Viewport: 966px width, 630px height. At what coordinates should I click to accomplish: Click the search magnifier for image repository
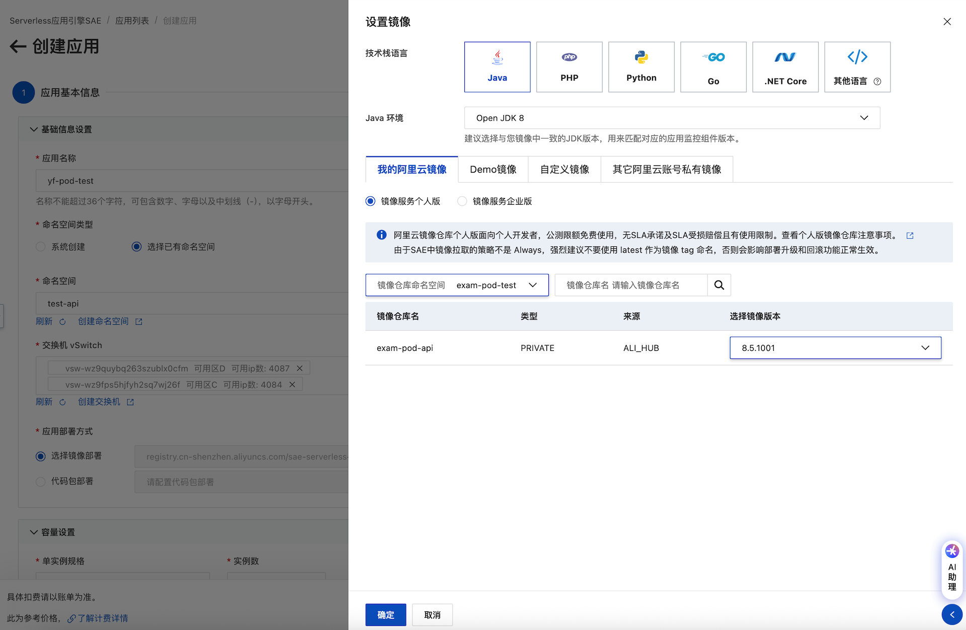coord(719,285)
